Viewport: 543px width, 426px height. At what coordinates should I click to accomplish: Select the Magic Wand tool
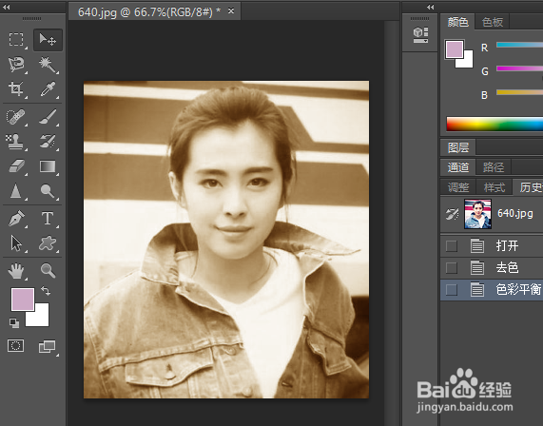48,65
